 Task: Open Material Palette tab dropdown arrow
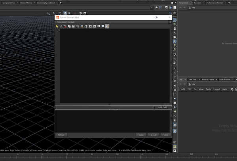pos(216,80)
